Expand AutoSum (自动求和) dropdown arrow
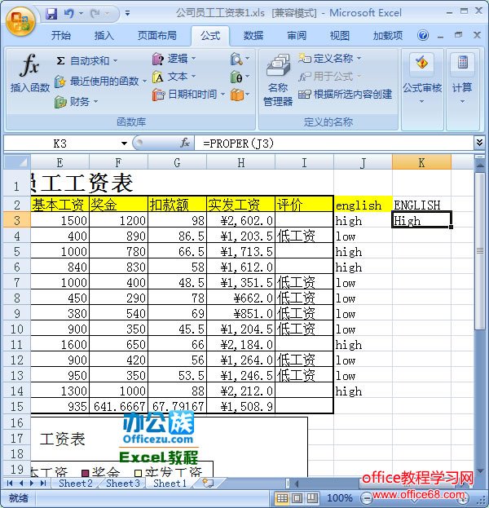Screen dimensions: 489x508 point(115,61)
